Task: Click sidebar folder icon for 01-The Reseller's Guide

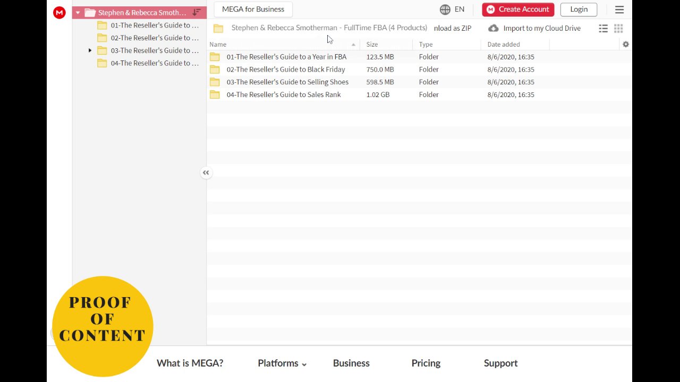Action: coord(102,25)
